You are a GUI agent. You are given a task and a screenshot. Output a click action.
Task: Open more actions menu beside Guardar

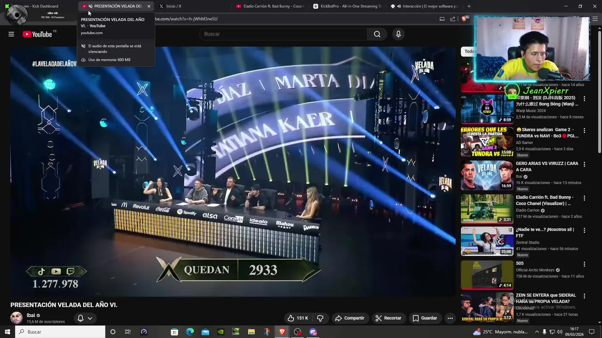coord(450,318)
